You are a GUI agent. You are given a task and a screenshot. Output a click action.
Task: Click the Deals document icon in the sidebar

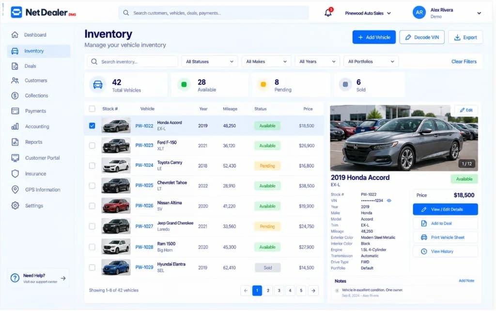coord(15,66)
